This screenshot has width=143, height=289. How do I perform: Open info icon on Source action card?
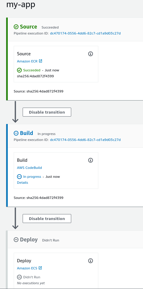91,54
